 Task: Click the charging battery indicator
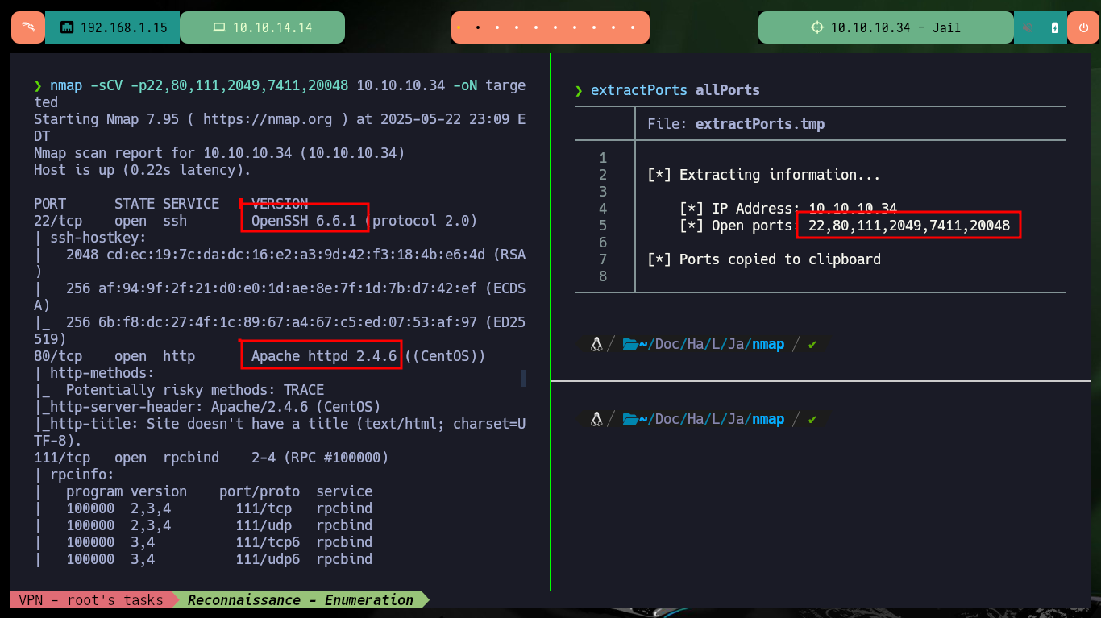click(1055, 27)
